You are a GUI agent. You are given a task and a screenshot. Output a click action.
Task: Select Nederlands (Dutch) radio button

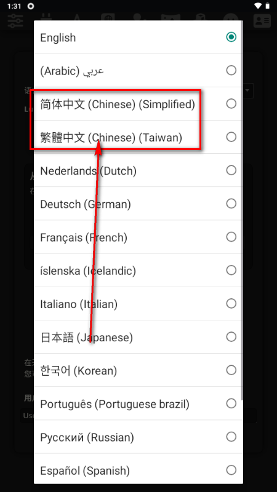point(231,170)
